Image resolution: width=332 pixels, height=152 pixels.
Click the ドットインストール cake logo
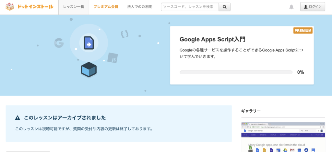(30, 7)
